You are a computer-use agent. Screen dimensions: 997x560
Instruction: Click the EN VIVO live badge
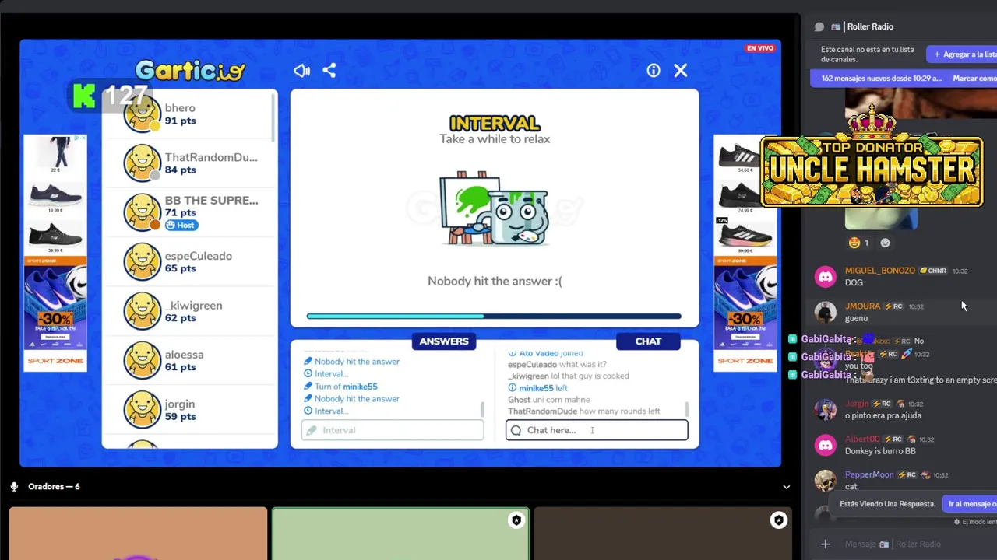760,48
